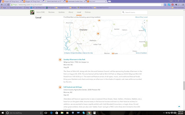This screenshot has width=185, height=115.
Task: Open the Mapbox attribution link
Action: (x=67, y=53)
